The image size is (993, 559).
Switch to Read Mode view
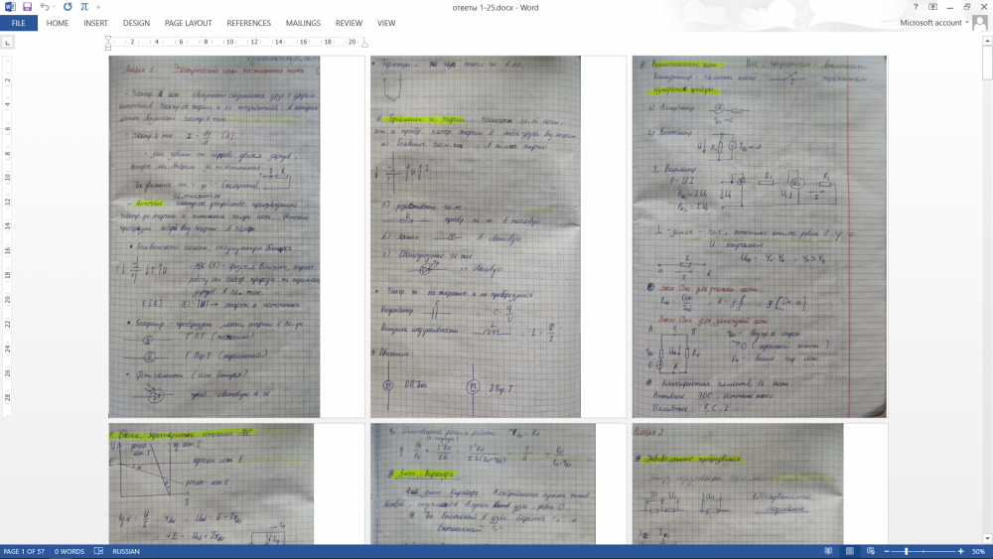[x=828, y=551]
